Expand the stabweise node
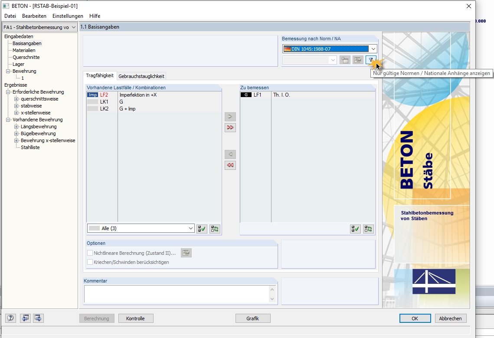This screenshot has width=494, height=338. tap(16, 106)
